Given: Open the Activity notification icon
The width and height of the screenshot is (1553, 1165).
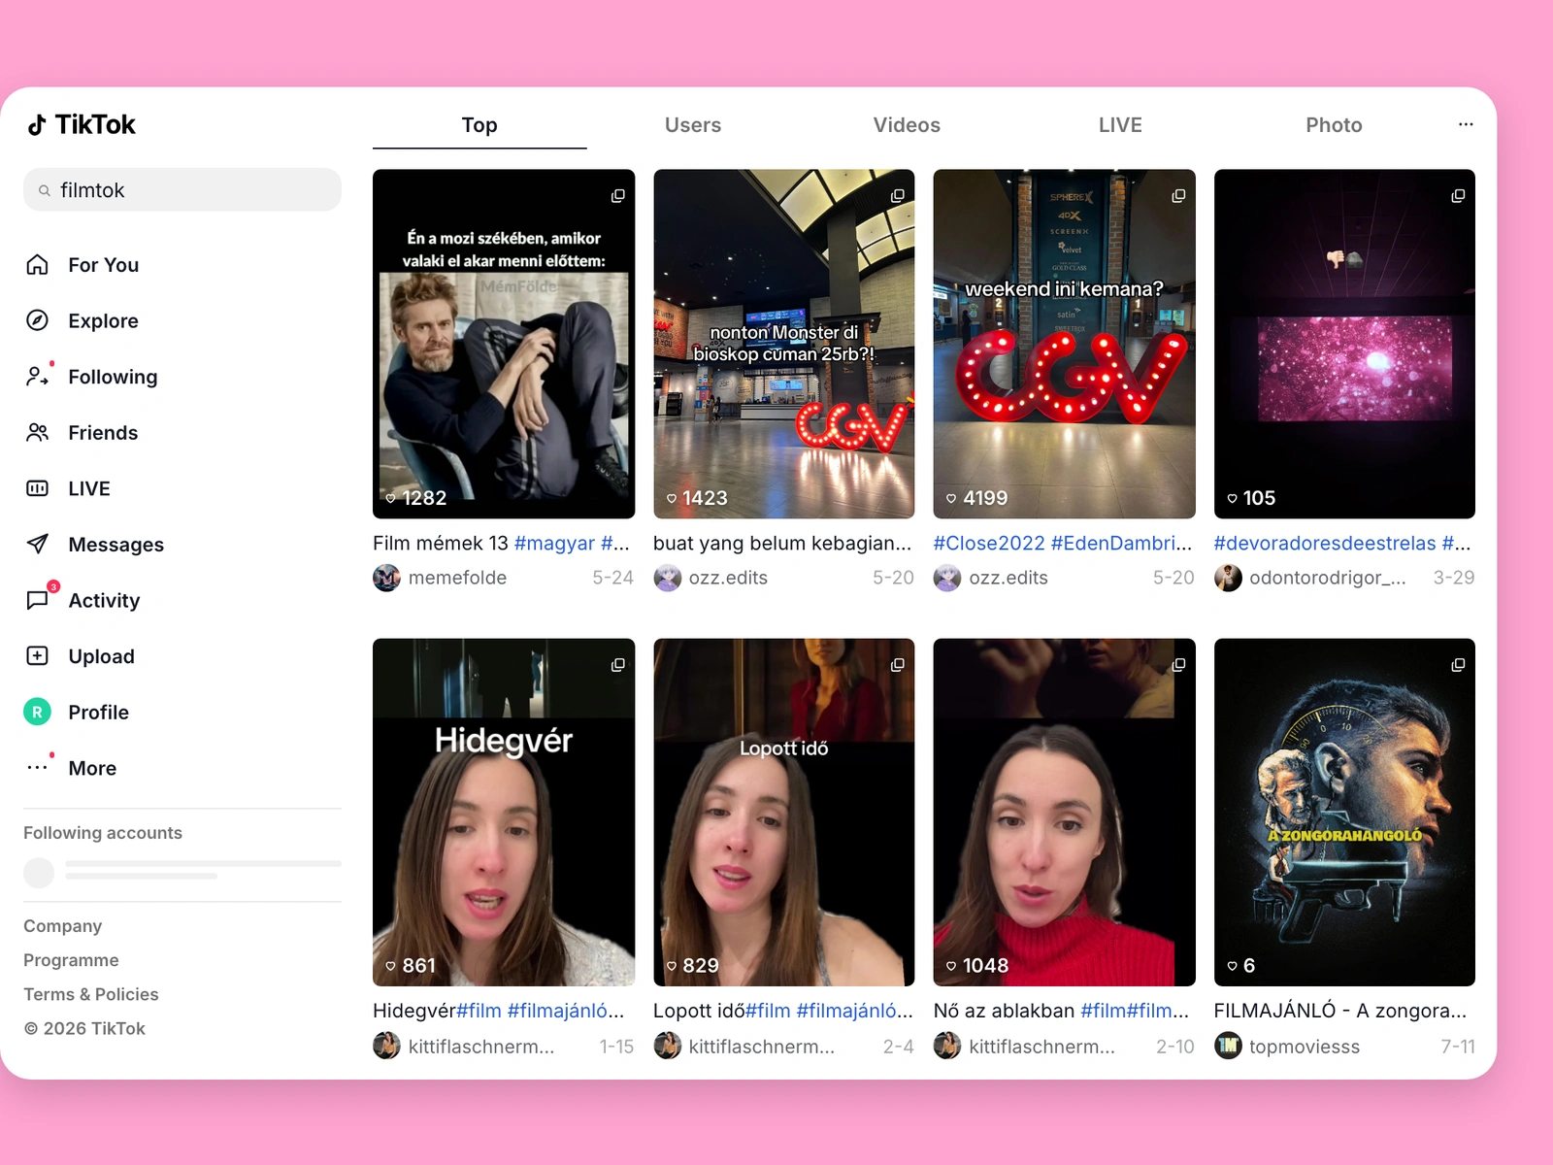Looking at the screenshot, I should (37, 600).
